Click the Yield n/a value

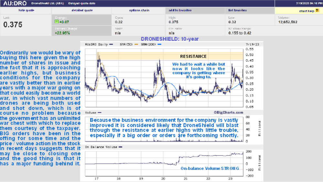tap(118, 33)
